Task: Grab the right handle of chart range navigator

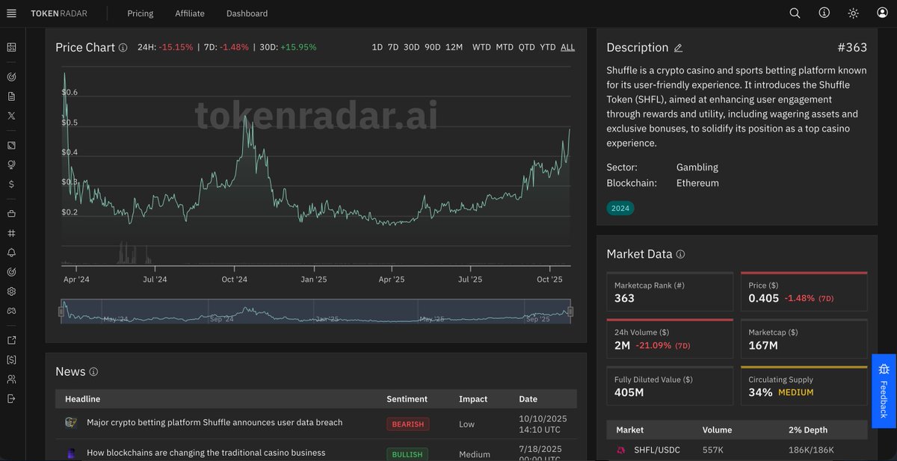Action: pyautogui.click(x=570, y=311)
